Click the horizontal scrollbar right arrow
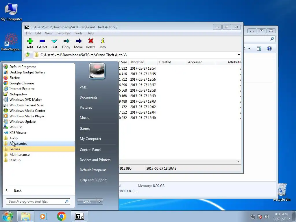The image size is (296, 222). [x=238, y=162]
